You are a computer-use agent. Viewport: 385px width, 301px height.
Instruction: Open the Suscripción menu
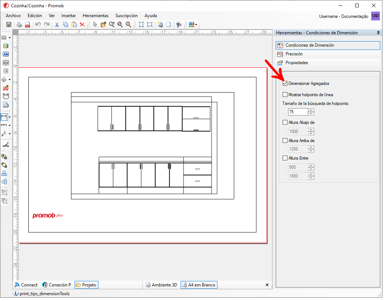[x=127, y=16]
